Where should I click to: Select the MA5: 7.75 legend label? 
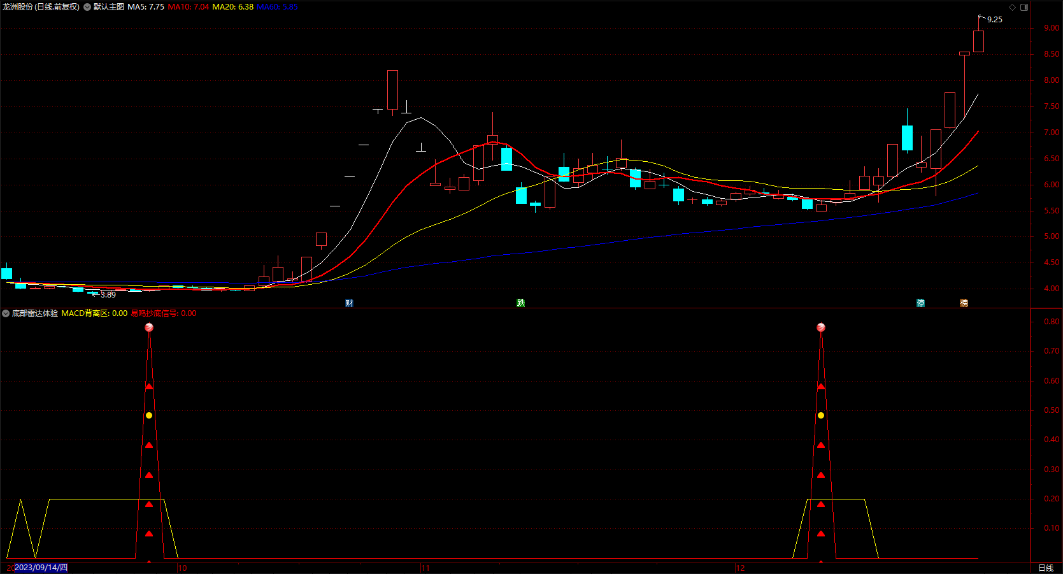(x=146, y=7)
